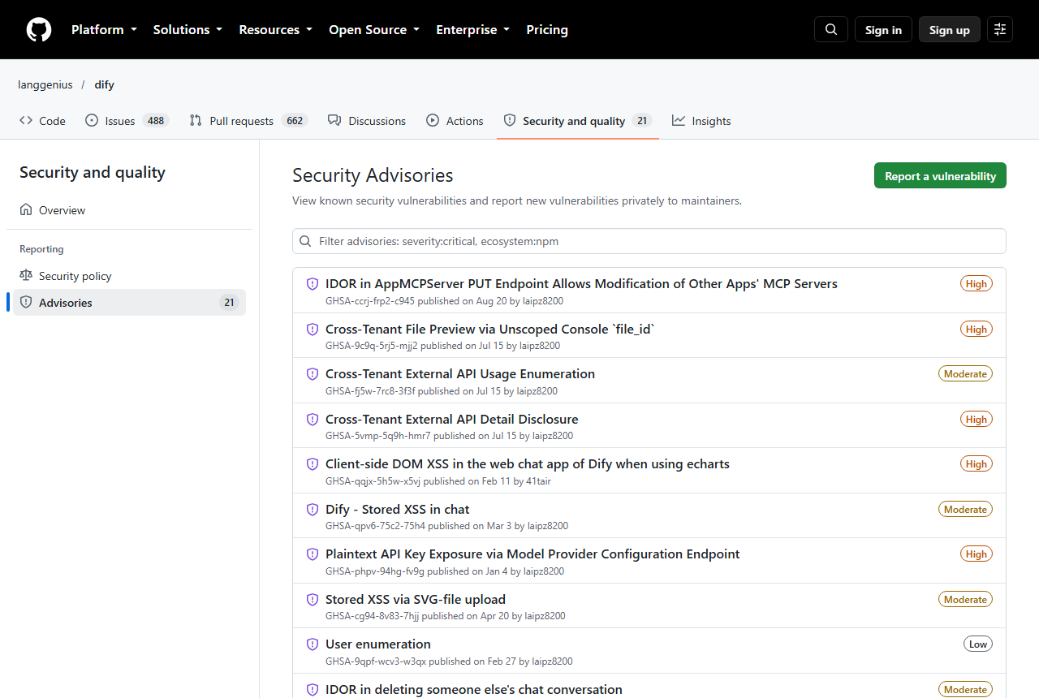Open the GitHub homepage logo

tap(39, 30)
